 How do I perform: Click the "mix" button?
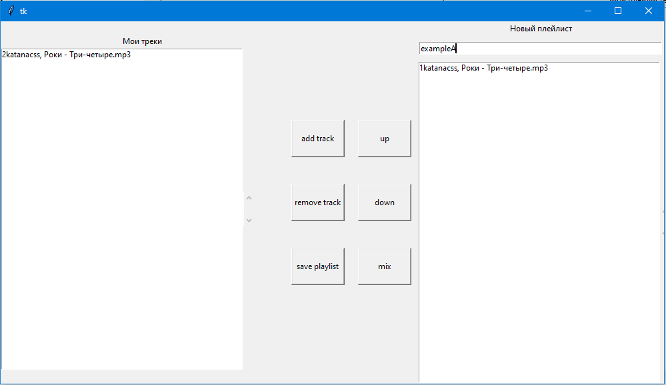click(384, 266)
